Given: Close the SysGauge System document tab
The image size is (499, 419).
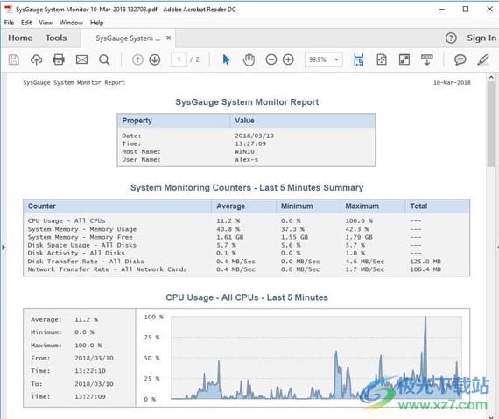Looking at the screenshot, I should point(169,38).
